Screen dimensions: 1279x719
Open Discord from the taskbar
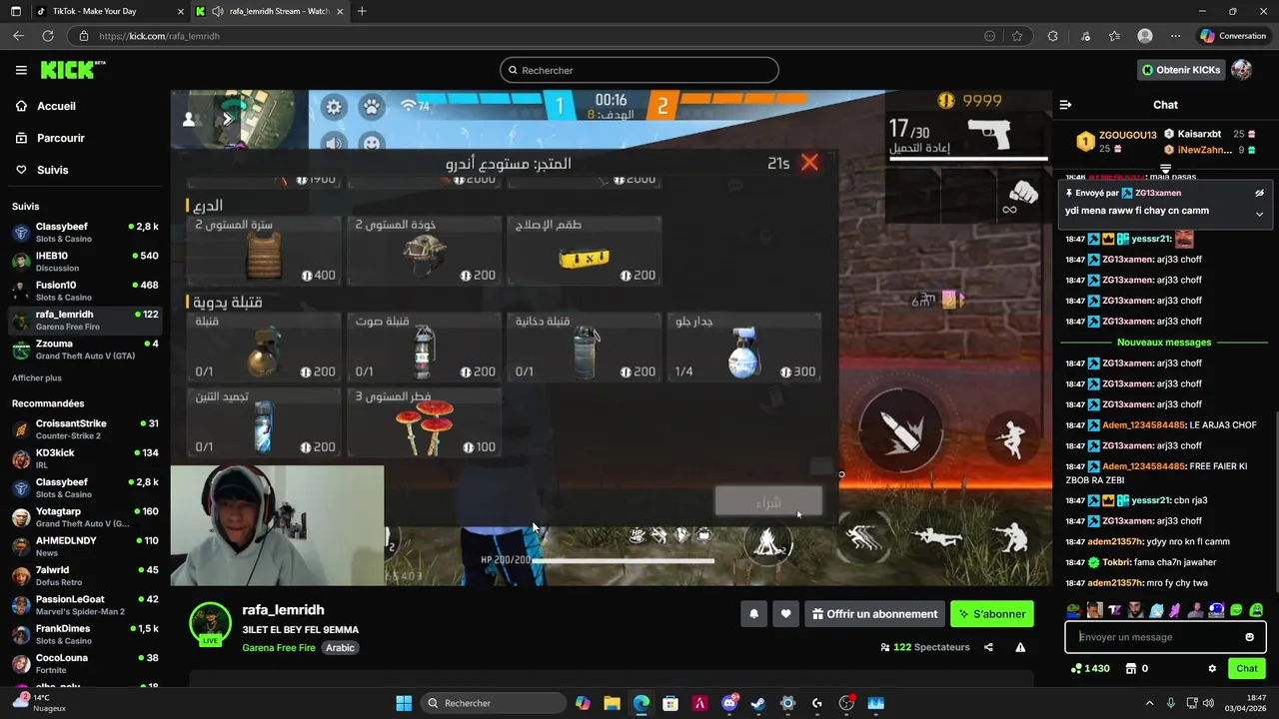pyautogui.click(x=729, y=703)
